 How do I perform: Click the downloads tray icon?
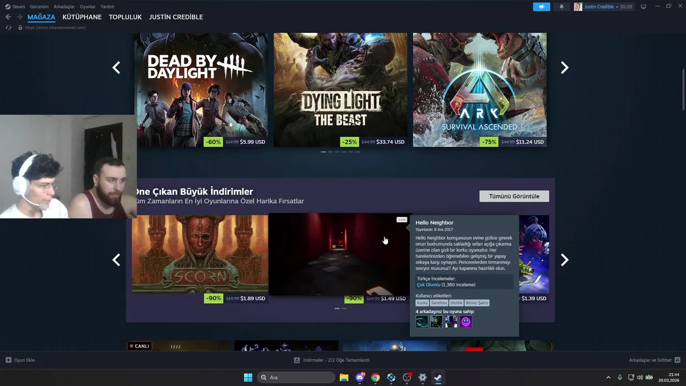(x=297, y=360)
